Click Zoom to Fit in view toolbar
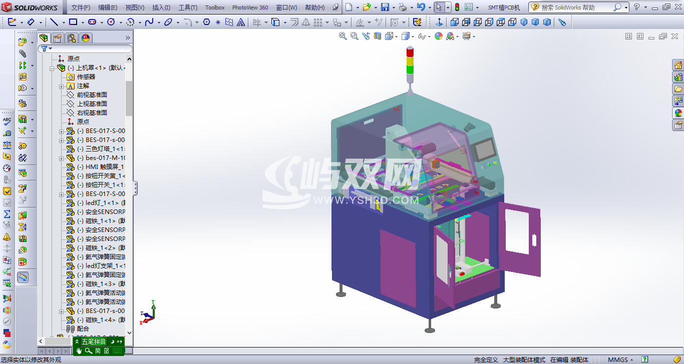 (343, 36)
